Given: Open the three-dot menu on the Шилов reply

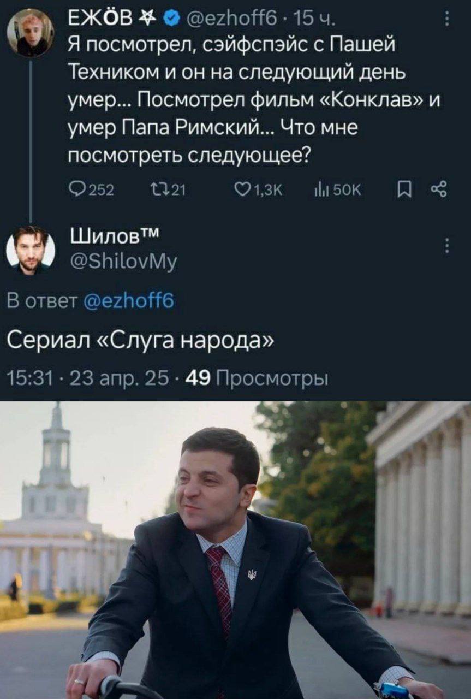Looking at the screenshot, I should 447,246.
